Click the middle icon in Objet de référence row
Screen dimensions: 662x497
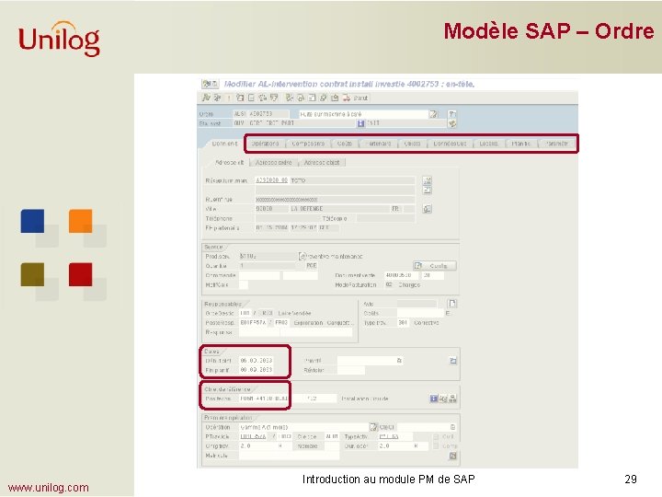[443, 399]
